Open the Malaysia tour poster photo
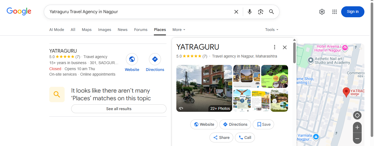The image size is (374, 146). point(242,101)
